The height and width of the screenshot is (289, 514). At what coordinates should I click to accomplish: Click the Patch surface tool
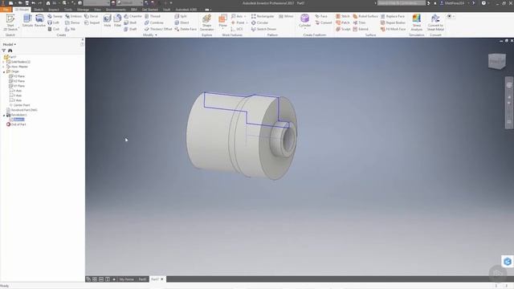[343, 22]
